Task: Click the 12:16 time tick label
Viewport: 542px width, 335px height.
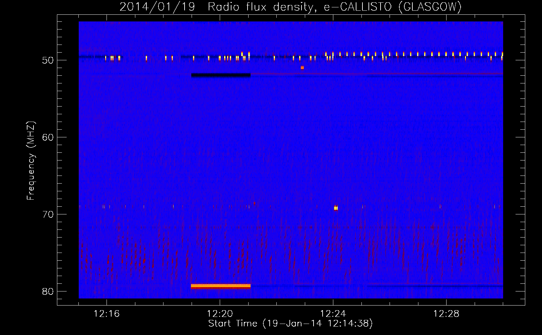Action: tap(107, 314)
